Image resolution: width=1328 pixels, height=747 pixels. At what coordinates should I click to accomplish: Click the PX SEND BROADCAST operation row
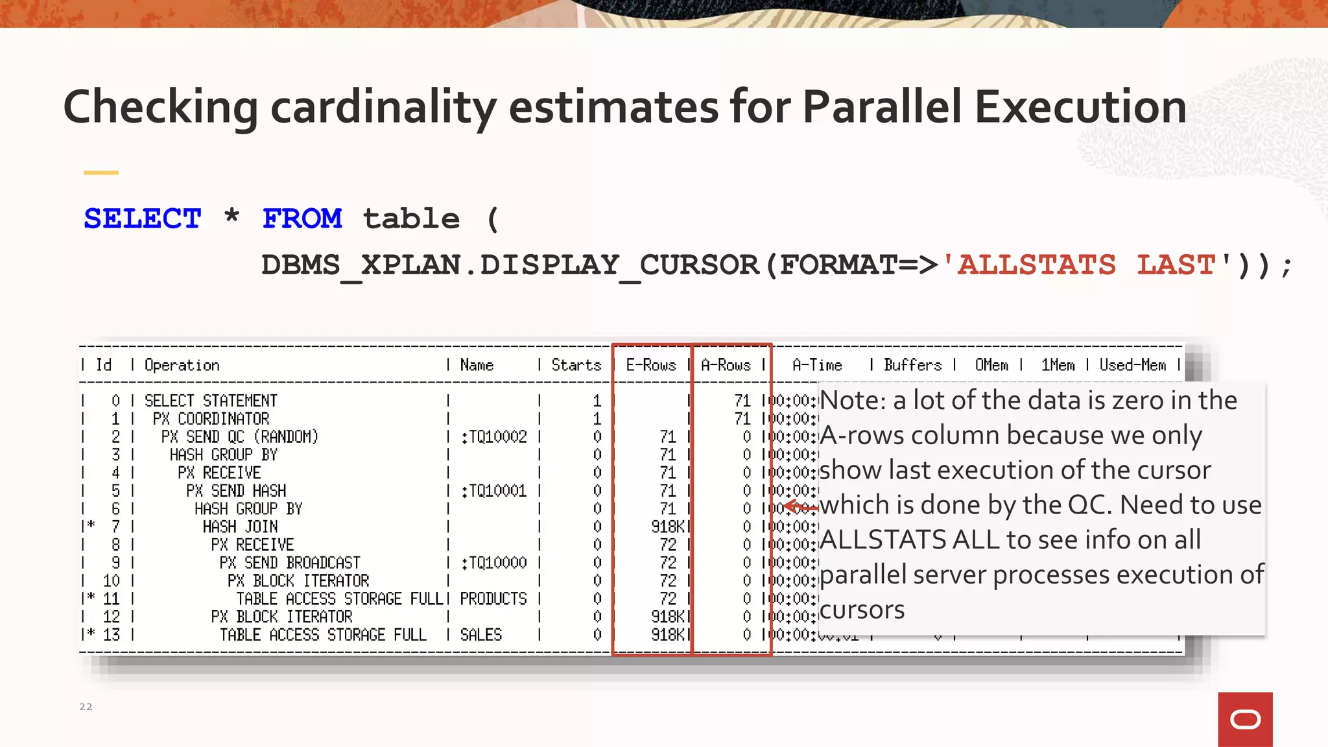(x=290, y=562)
